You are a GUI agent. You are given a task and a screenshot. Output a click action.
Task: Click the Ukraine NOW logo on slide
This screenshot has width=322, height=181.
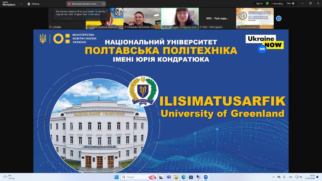pos(264,43)
